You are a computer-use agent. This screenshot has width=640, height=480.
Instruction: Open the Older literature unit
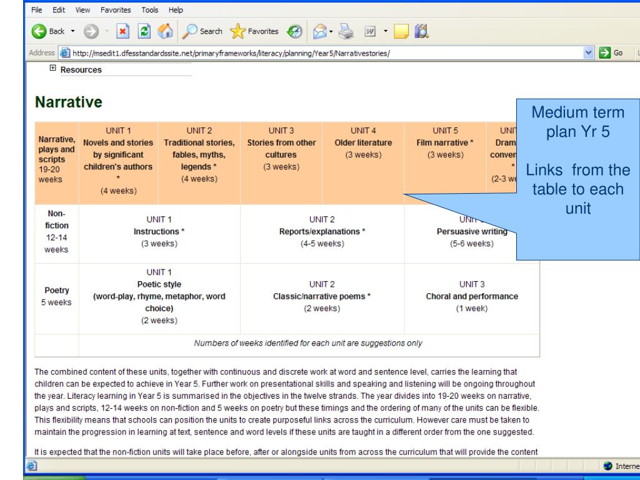tap(363, 143)
